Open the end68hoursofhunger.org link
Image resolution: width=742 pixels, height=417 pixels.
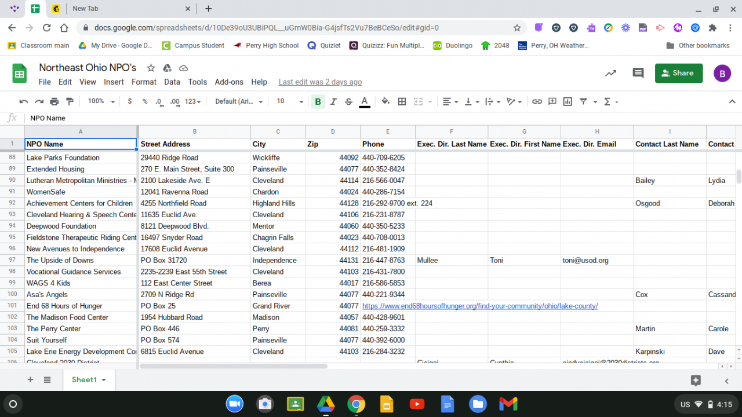(479, 306)
